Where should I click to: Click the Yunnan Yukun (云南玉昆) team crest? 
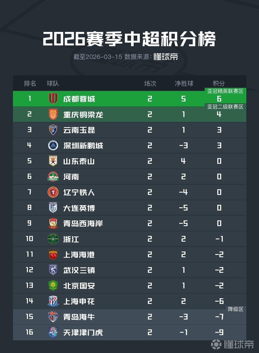point(53,130)
